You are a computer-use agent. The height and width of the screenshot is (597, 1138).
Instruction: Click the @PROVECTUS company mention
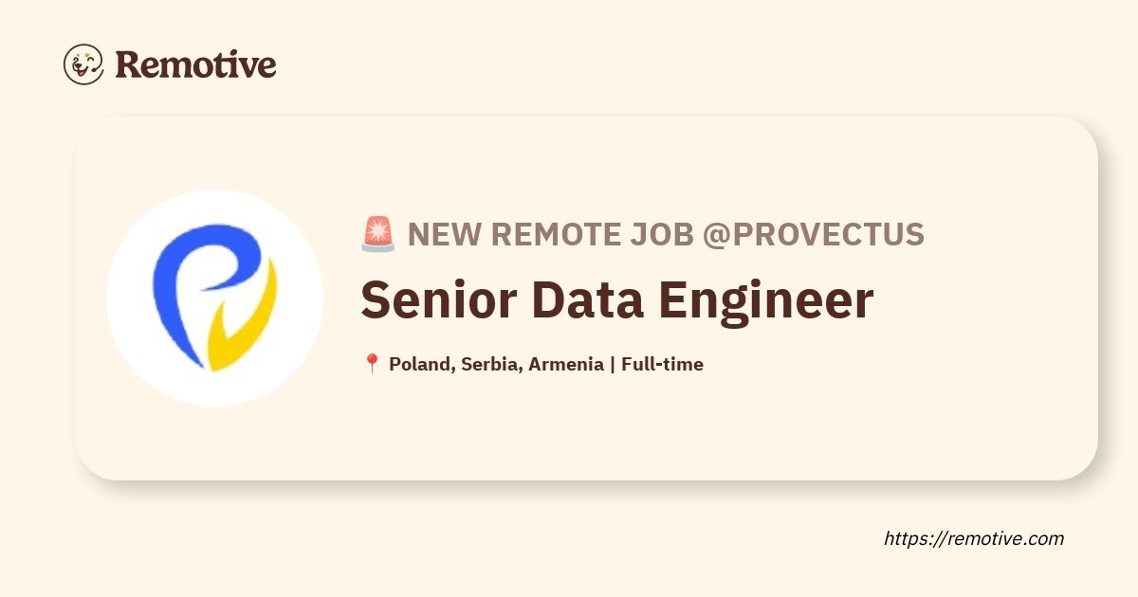(x=813, y=234)
